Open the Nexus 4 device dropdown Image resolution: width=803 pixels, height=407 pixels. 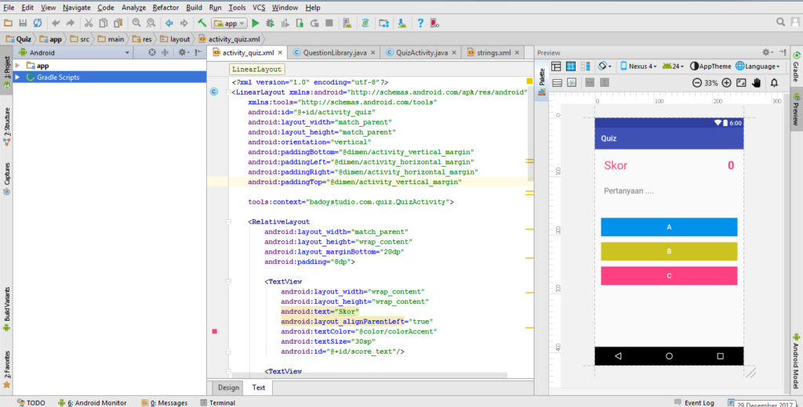(638, 67)
